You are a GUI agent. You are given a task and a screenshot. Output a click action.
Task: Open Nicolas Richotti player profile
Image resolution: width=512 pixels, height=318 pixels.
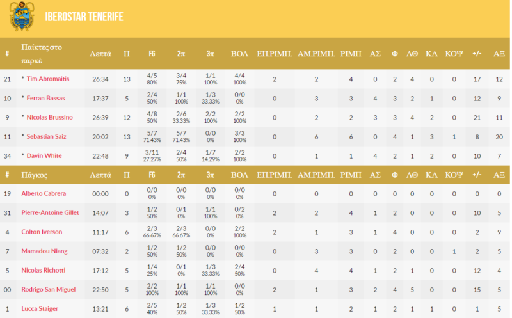(x=44, y=270)
